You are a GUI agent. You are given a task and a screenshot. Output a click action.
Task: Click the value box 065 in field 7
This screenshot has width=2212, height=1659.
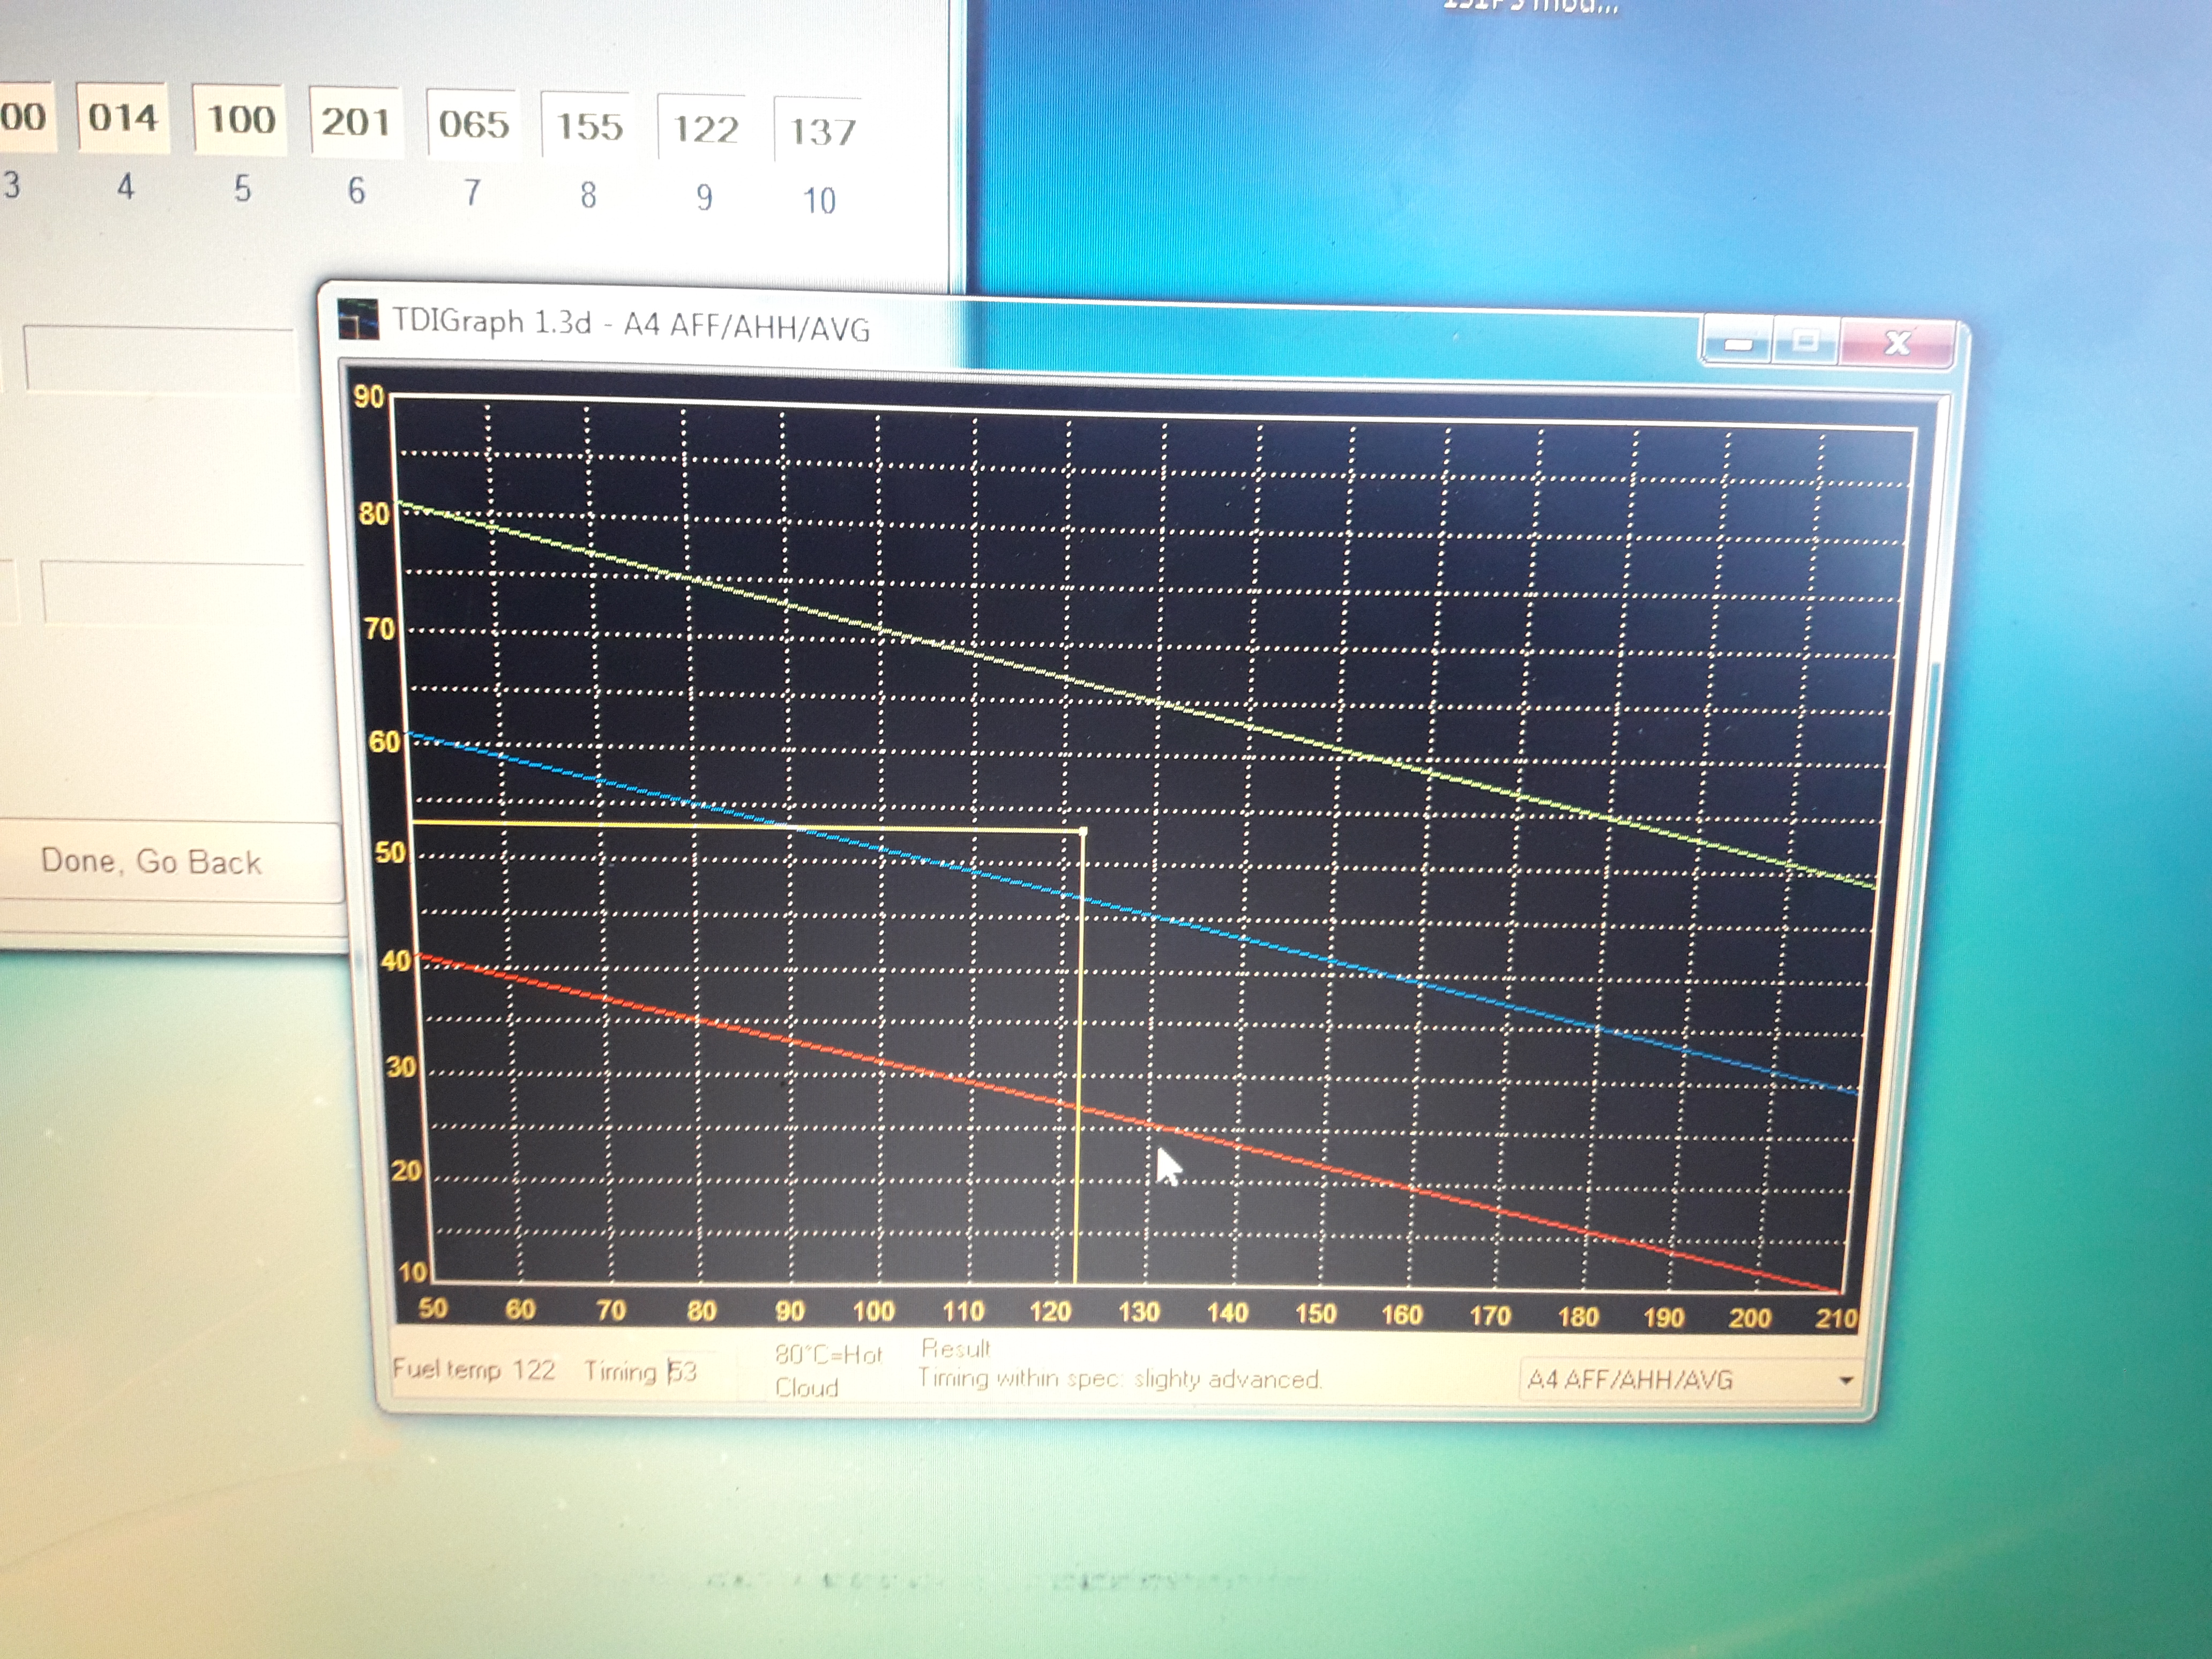(x=473, y=125)
